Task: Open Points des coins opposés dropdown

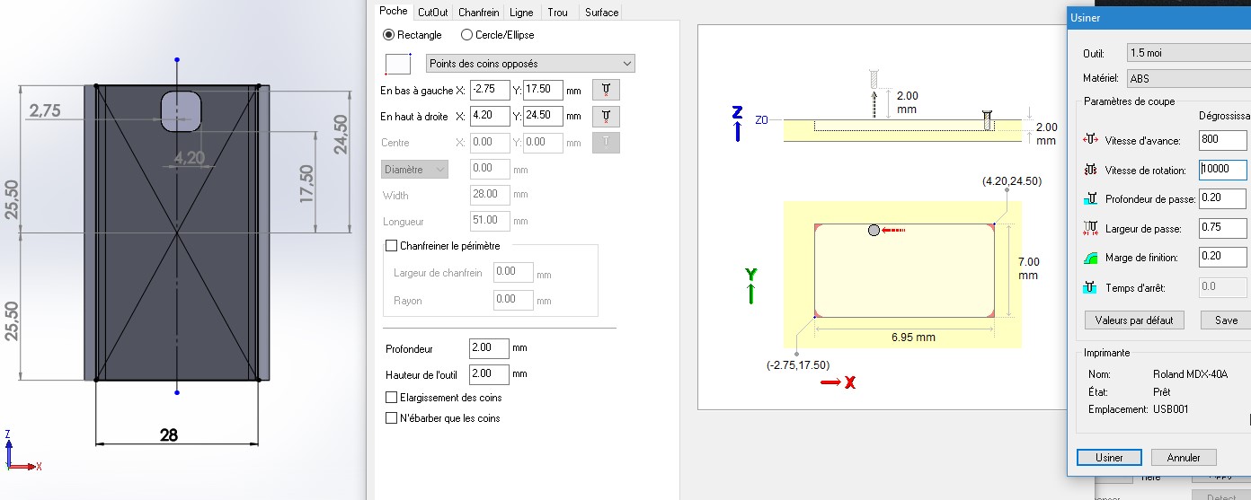Action: [530, 64]
